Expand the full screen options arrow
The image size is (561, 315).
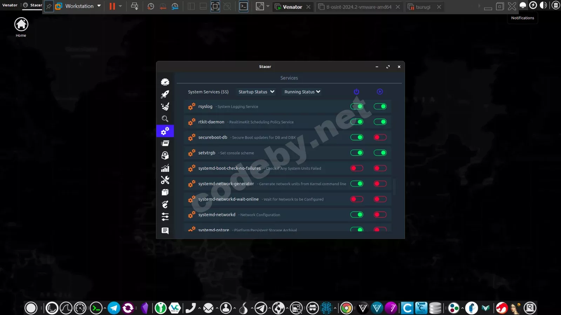click(x=268, y=6)
